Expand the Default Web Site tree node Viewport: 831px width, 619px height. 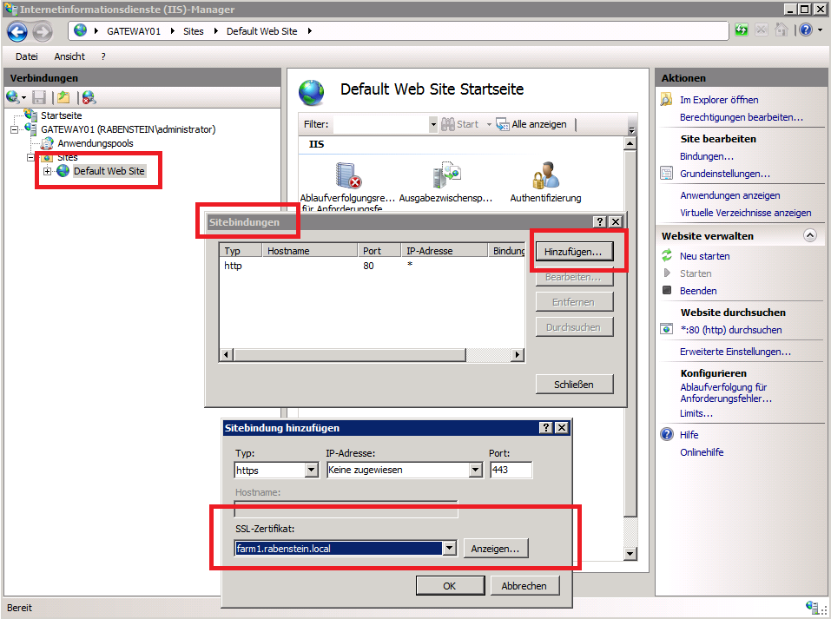pyautogui.click(x=48, y=172)
